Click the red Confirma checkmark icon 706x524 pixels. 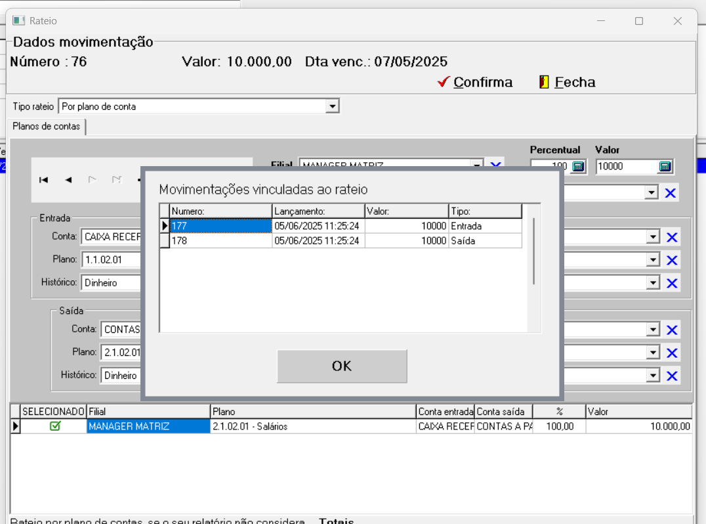click(x=444, y=81)
